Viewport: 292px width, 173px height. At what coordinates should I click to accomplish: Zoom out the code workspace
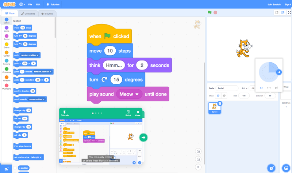(198, 159)
